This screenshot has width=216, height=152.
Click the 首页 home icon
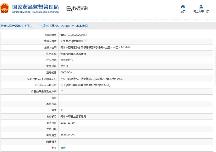click(x=183, y=7)
